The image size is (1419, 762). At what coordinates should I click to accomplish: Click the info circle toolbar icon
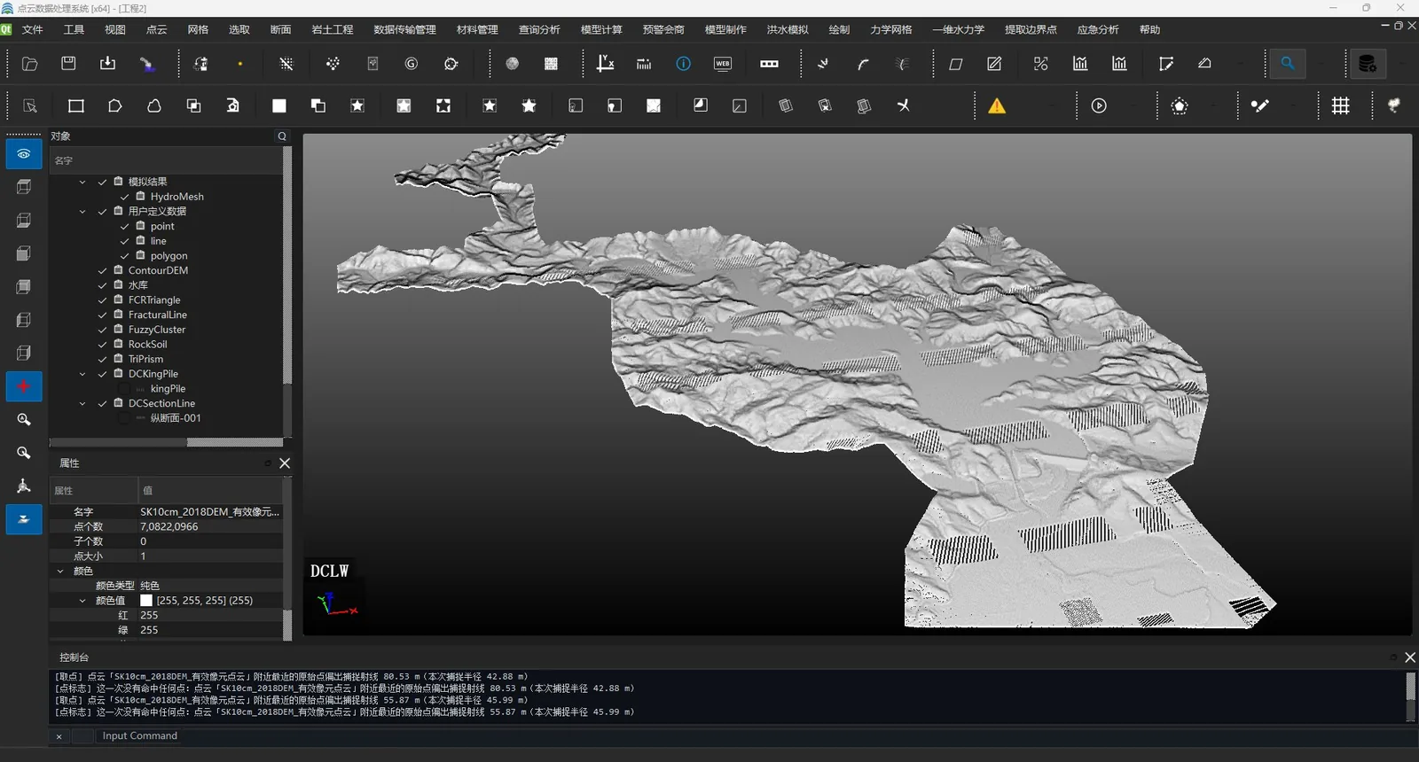click(683, 64)
